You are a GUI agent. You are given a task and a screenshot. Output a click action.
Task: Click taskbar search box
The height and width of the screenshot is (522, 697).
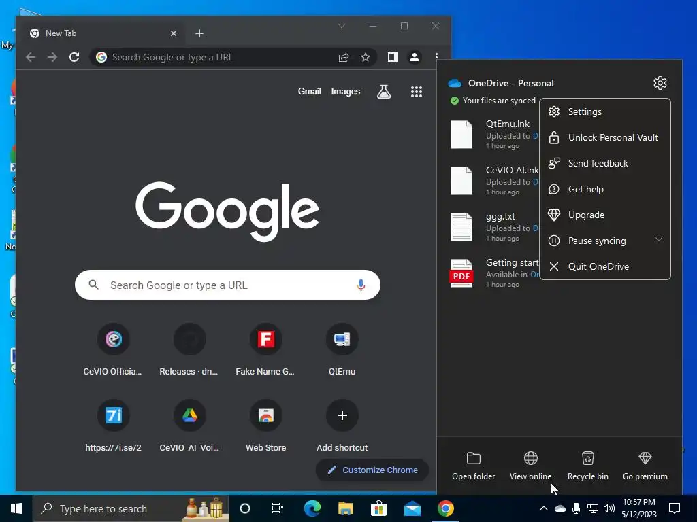tap(131, 508)
